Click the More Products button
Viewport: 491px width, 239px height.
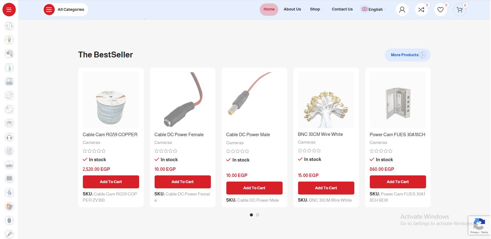408,55
